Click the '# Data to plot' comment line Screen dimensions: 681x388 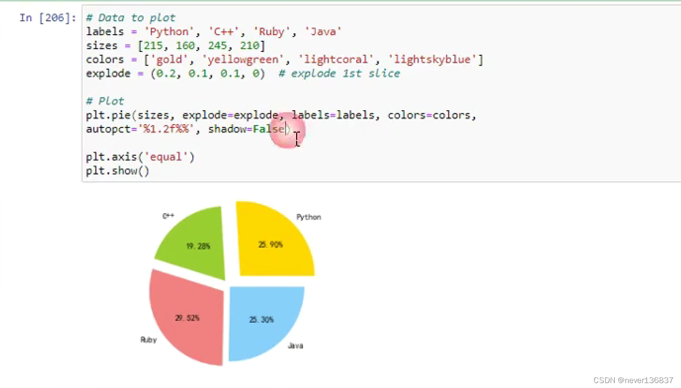tap(130, 18)
